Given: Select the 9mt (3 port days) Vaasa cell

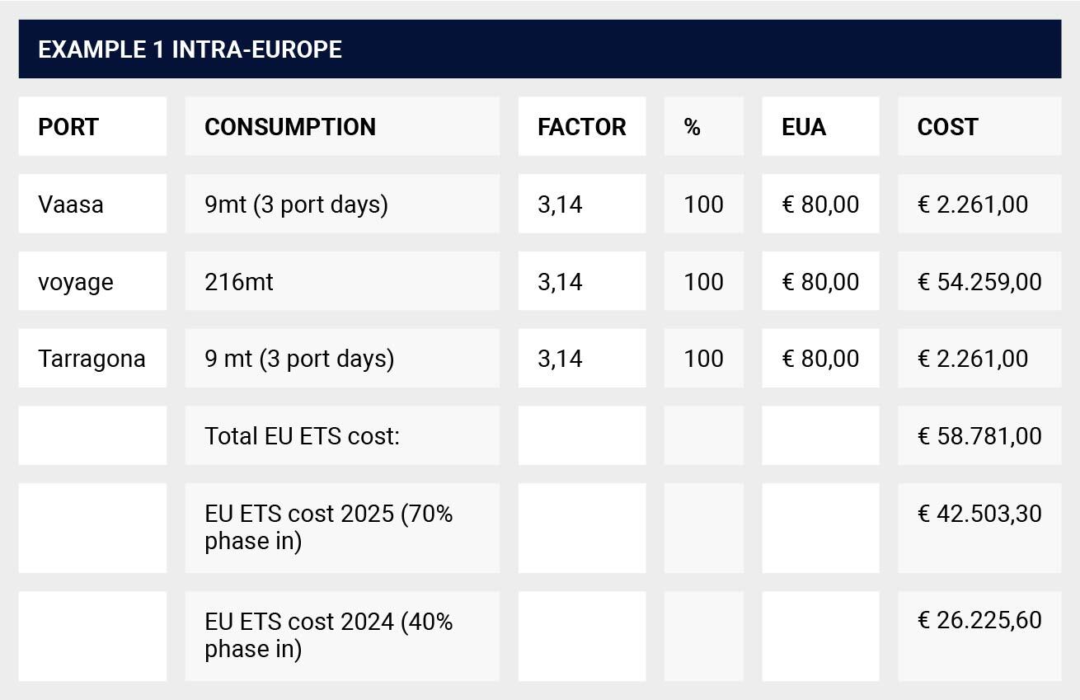Looking at the screenshot, I should [342, 204].
